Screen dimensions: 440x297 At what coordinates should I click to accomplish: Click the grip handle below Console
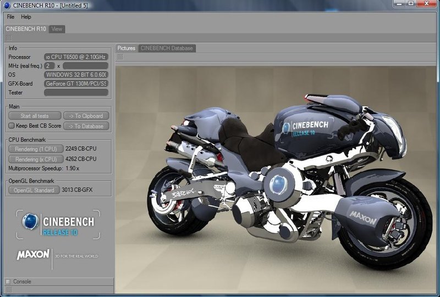(9, 289)
